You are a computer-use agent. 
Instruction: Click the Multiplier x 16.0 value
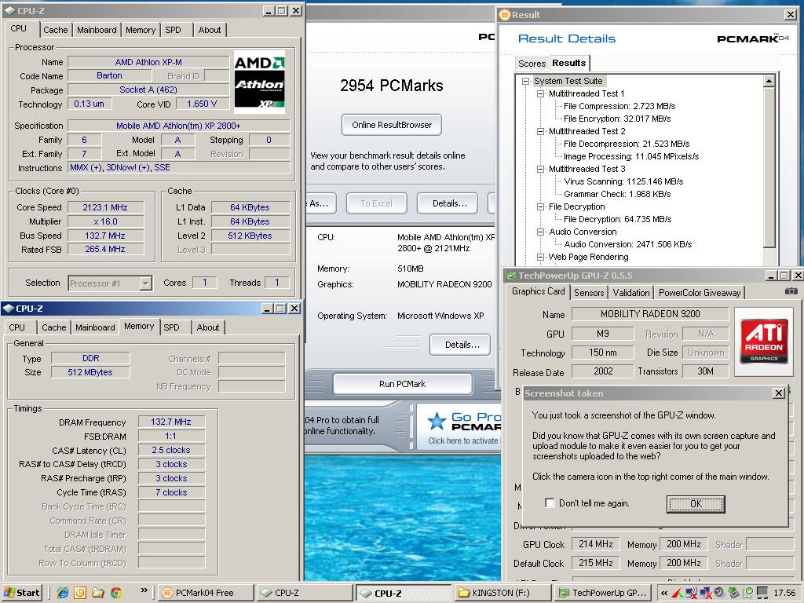pos(105,221)
